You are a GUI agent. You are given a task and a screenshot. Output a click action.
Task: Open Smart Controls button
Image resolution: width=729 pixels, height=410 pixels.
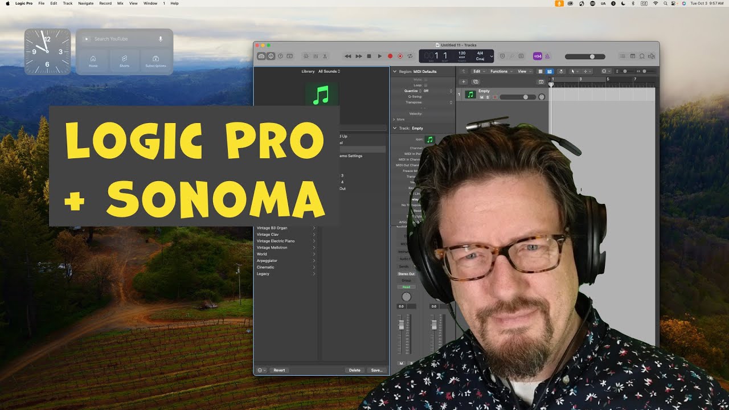(x=306, y=56)
